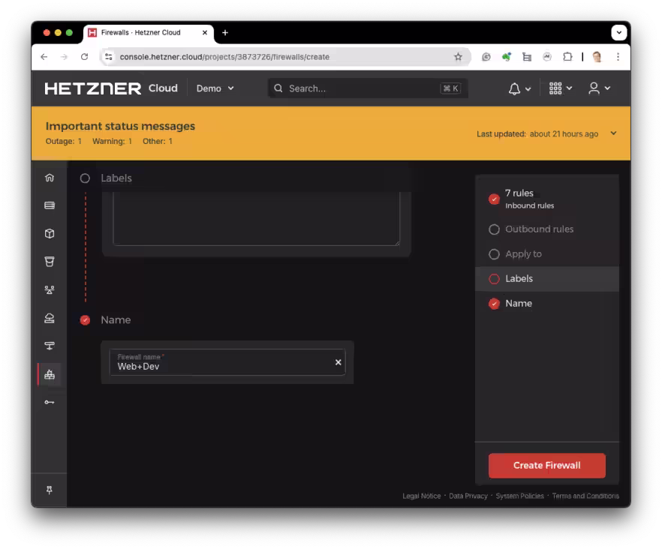Open the Legal Notice link
Screen dimensions: 662x549
421,496
